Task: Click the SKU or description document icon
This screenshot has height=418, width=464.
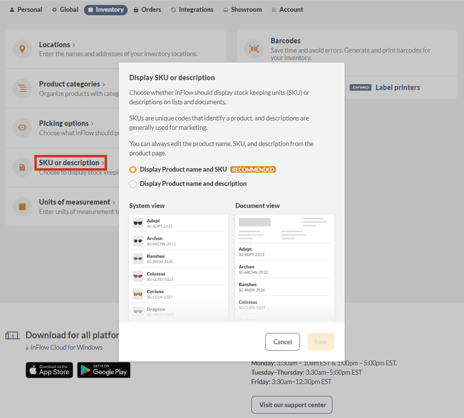Action: click(x=22, y=167)
